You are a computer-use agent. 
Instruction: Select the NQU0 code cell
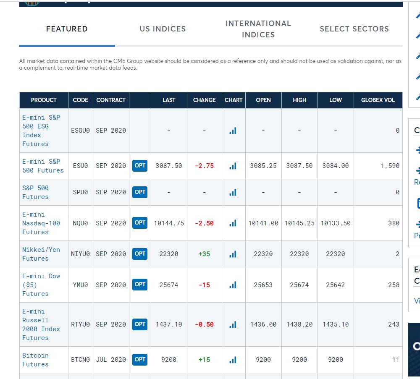(80, 223)
